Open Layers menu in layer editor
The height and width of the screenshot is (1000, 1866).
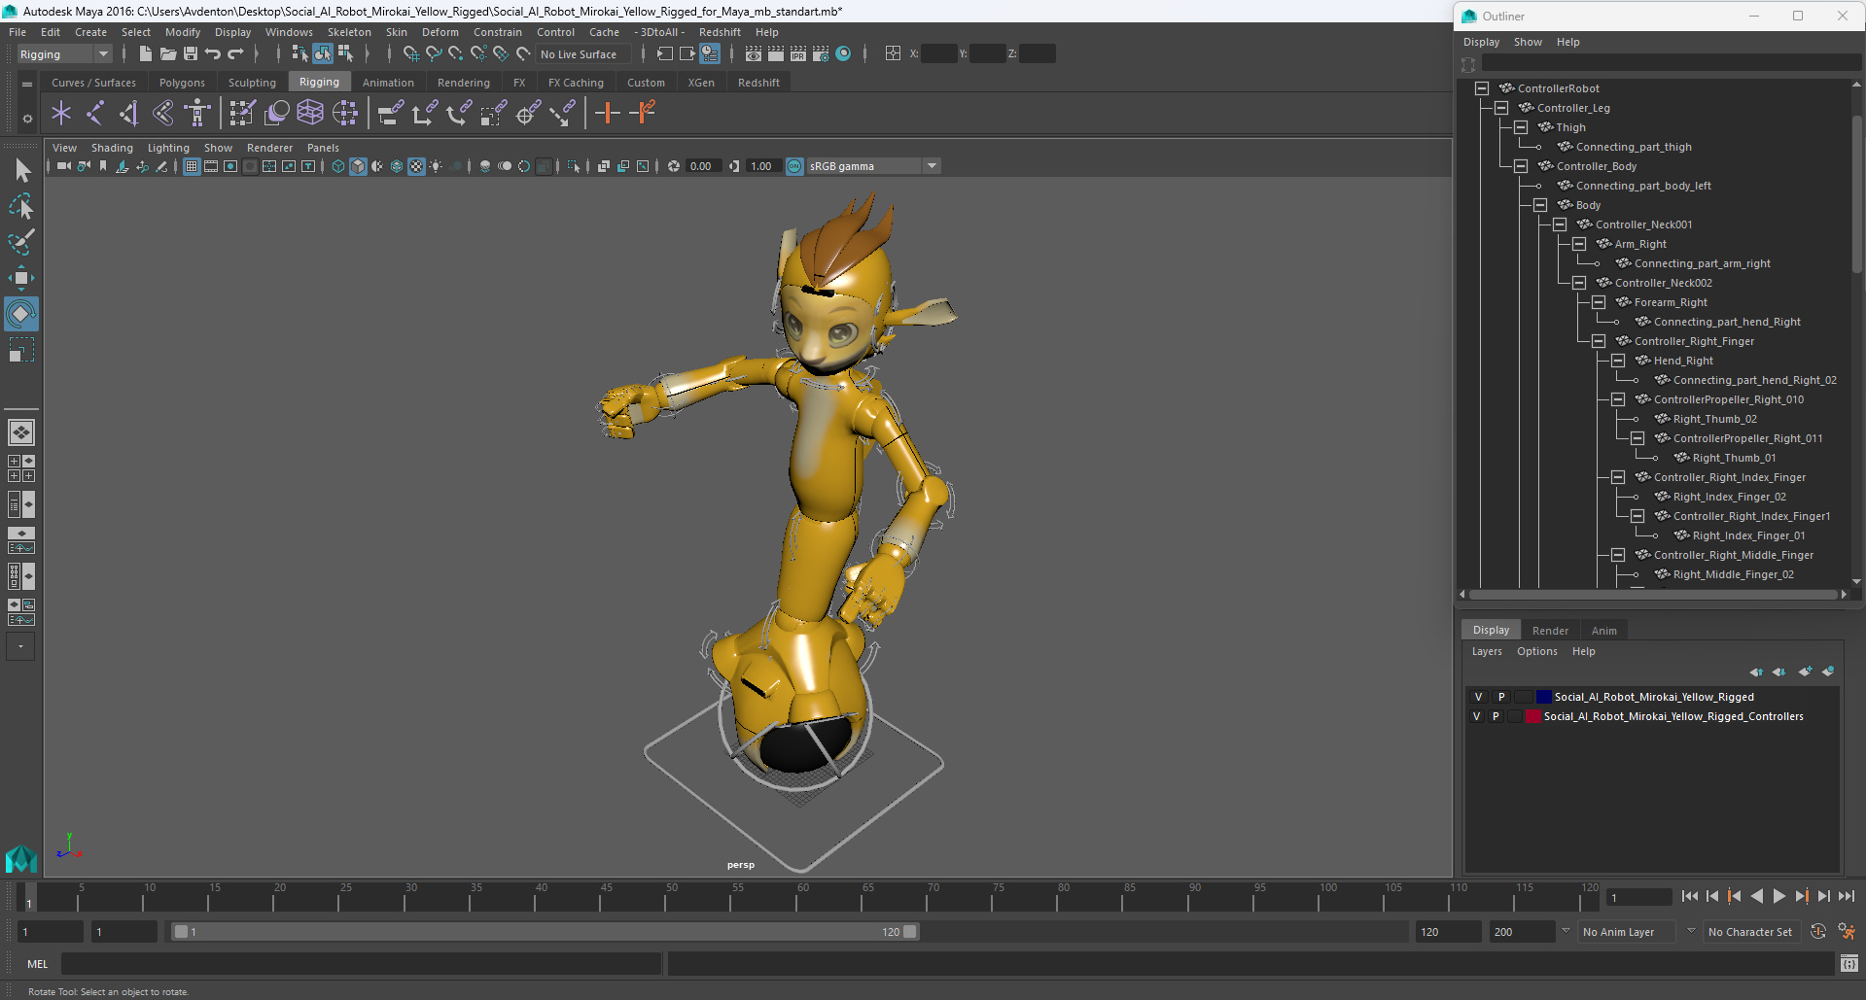(1487, 652)
